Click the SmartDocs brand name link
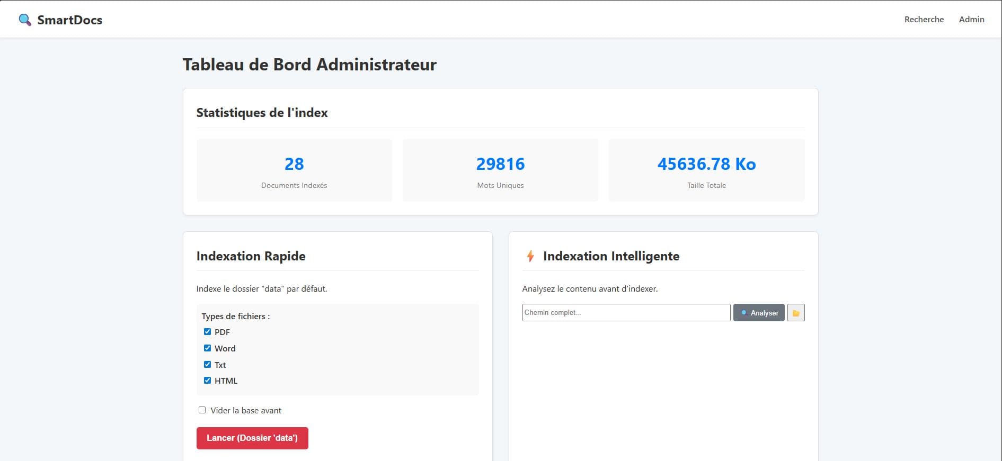The image size is (1002, 461). 70,20
